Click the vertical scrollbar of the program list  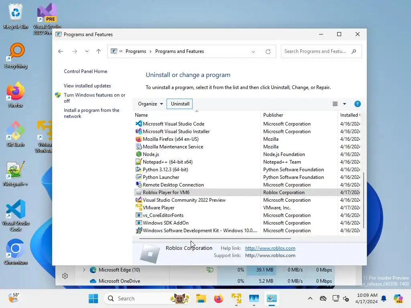pyautogui.click(x=364, y=200)
